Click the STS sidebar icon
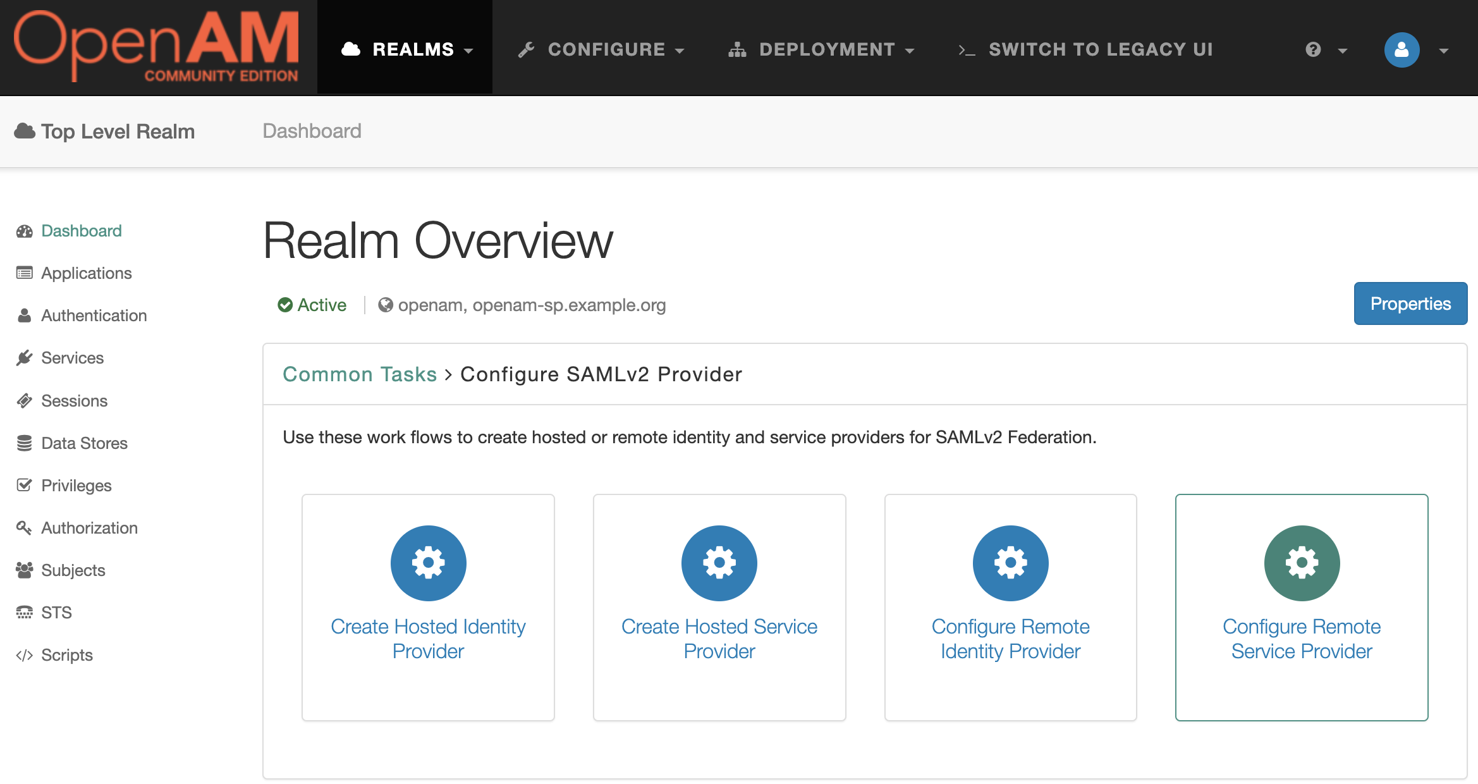Viewport: 1478px width, 784px height. [25, 612]
